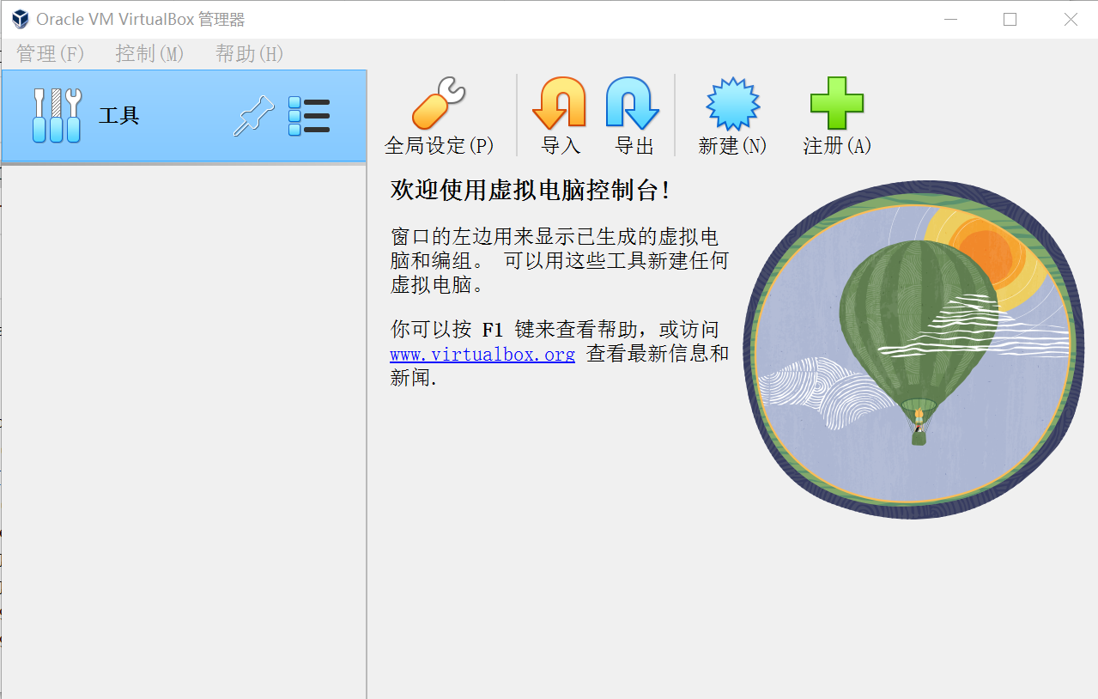Minimize the VirtualBox 管理器 window

pyautogui.click(x=950, y=20)
